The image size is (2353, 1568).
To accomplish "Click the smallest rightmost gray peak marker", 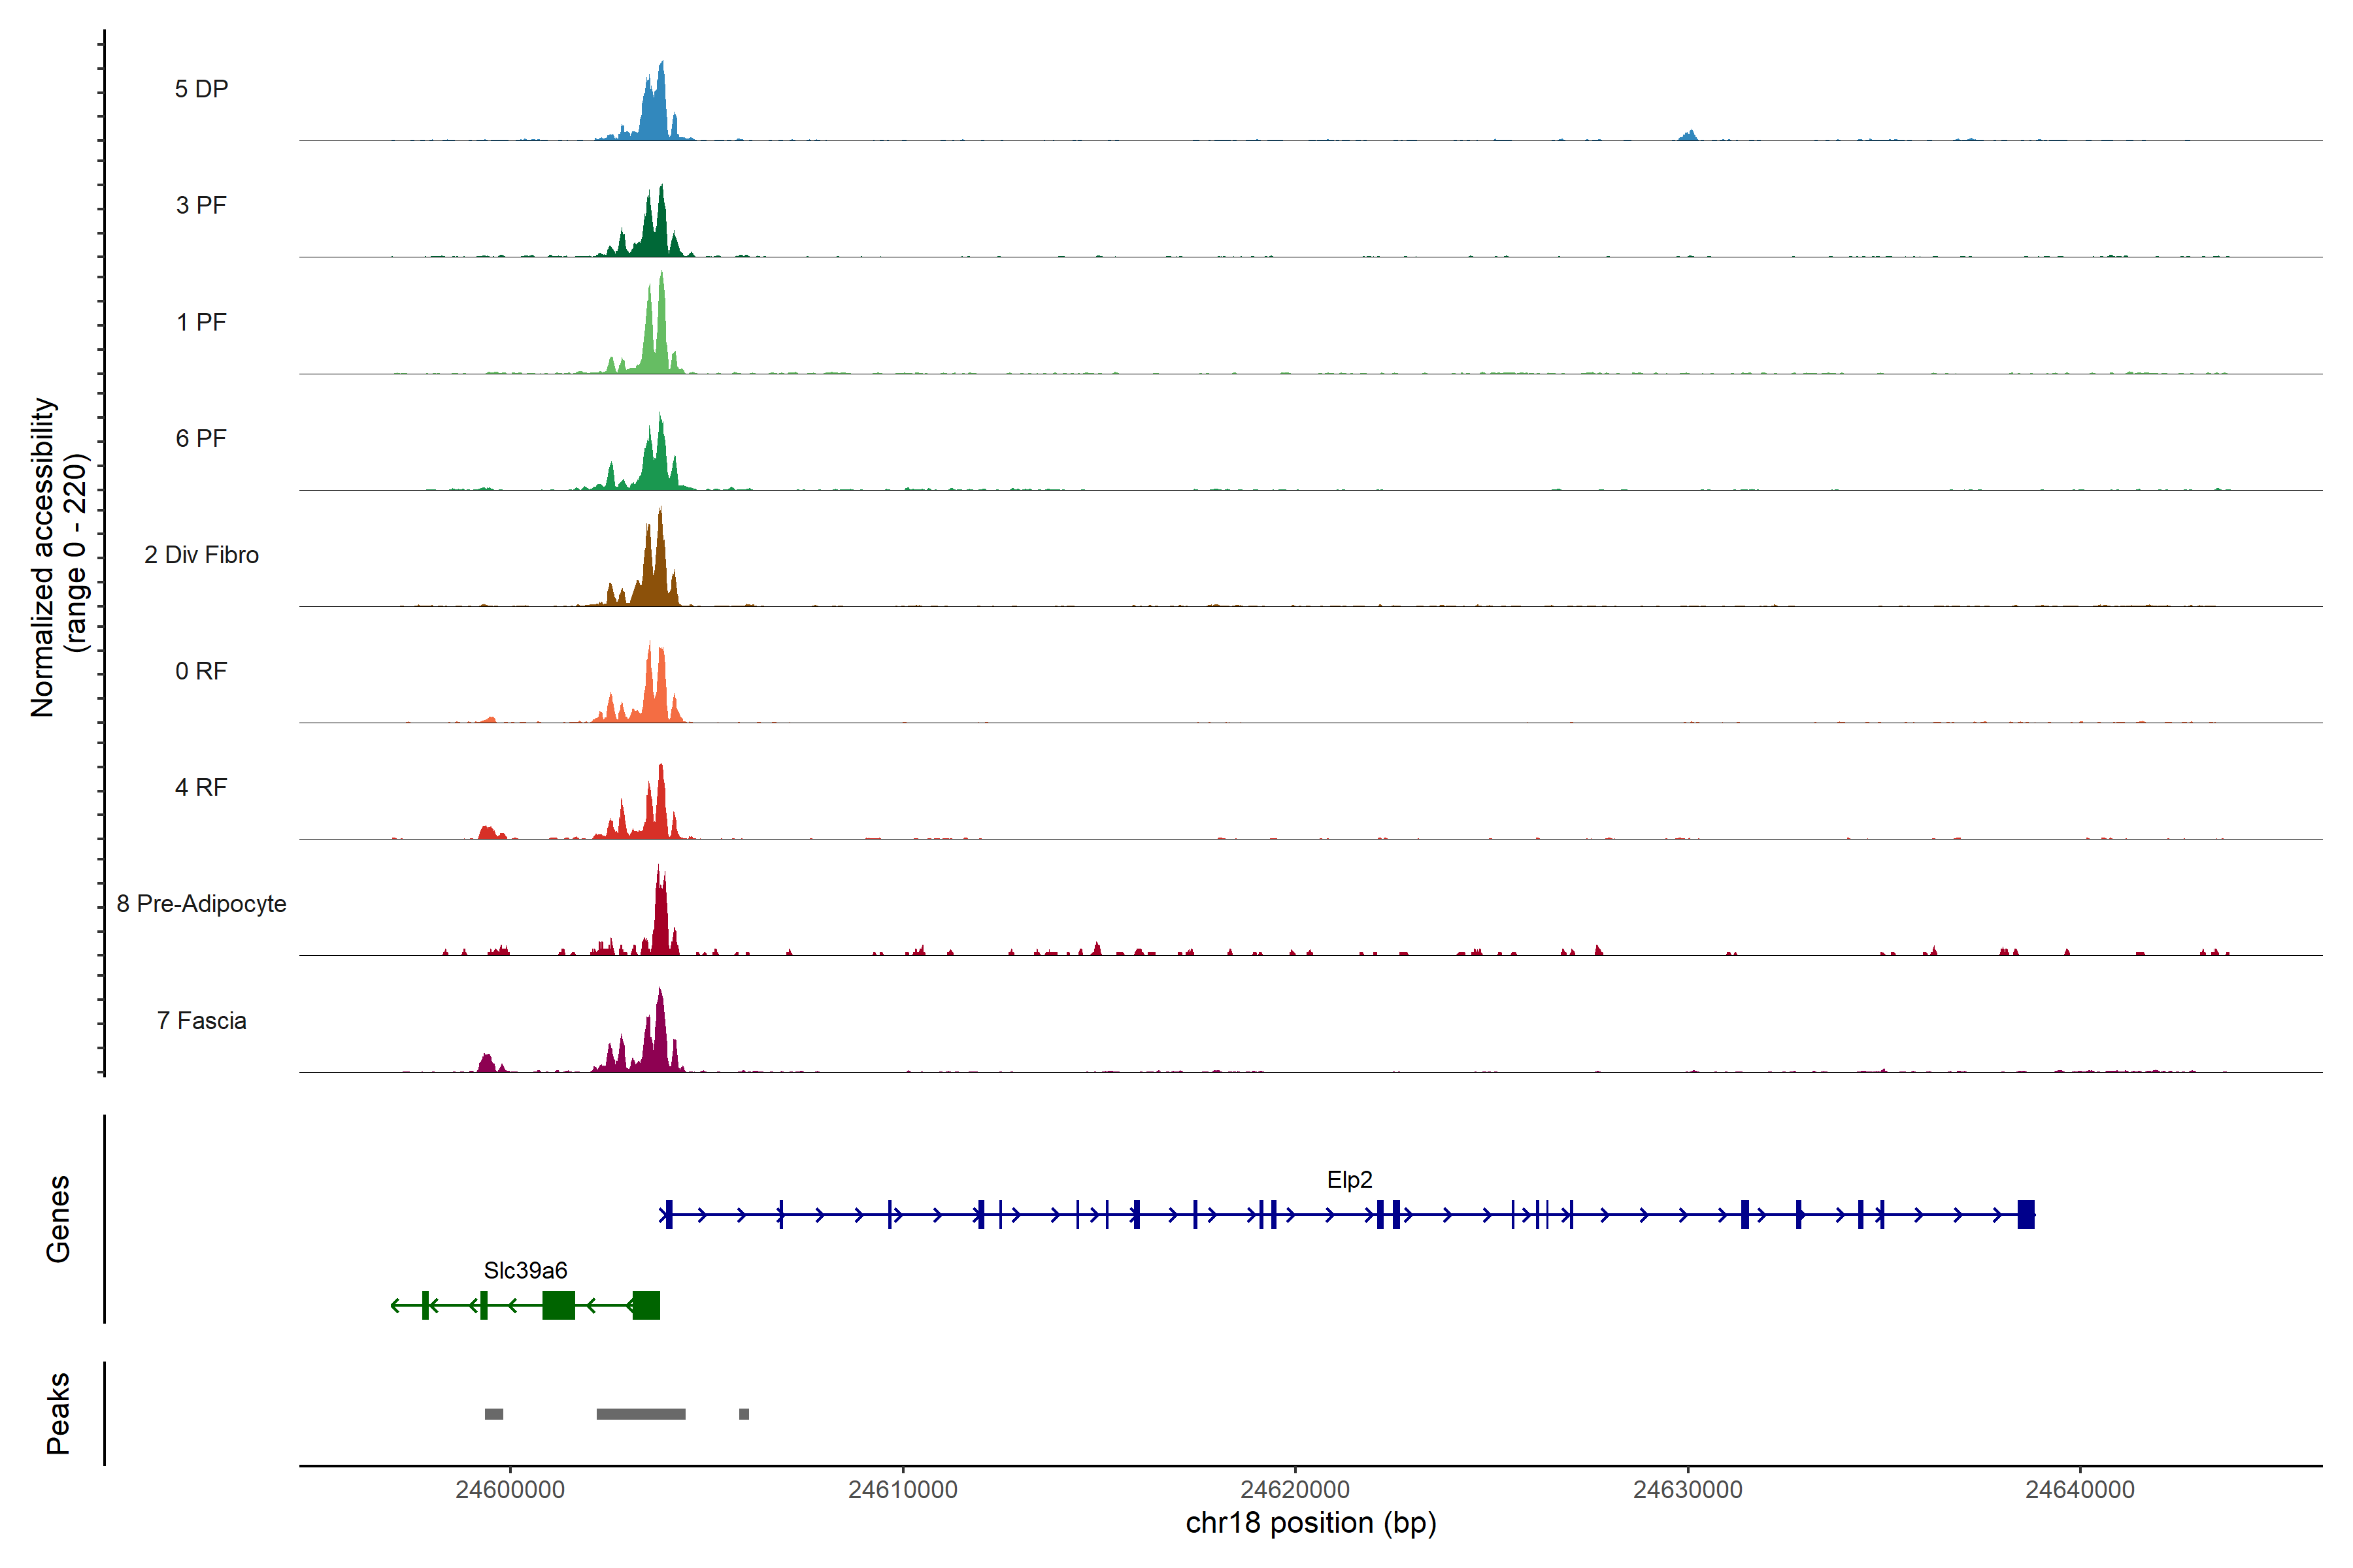I will 743,1414.
